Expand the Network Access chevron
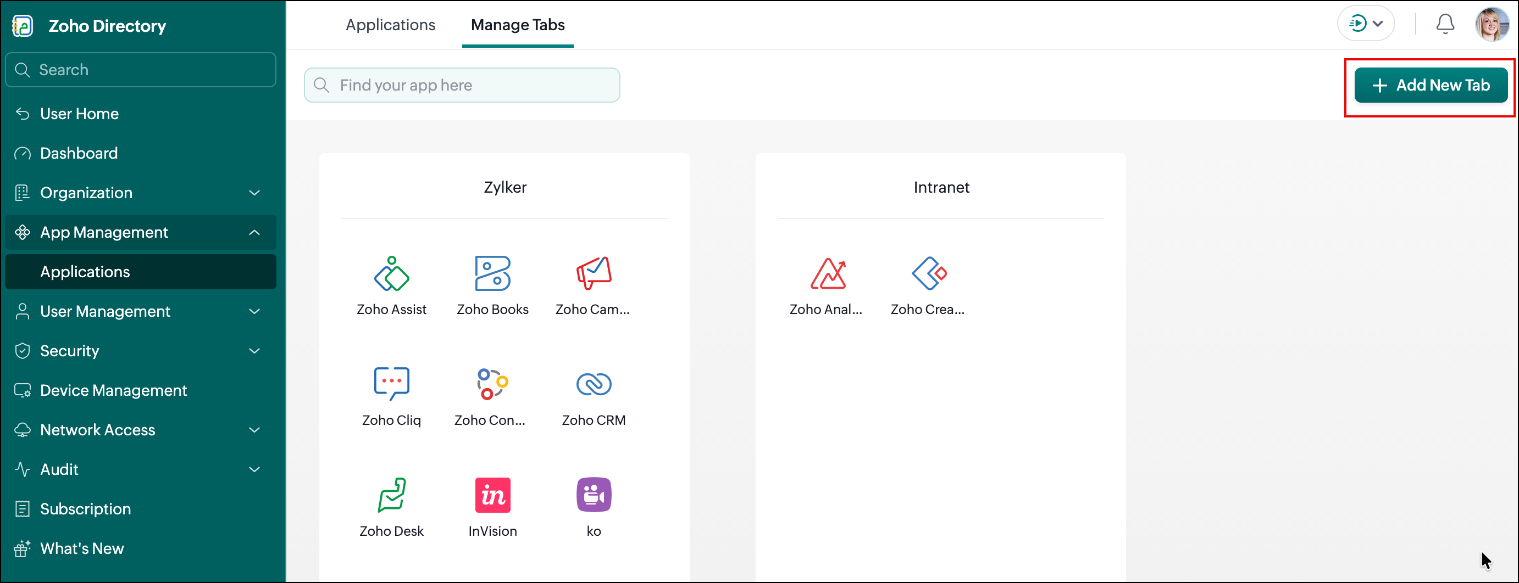Viewport: 1519px width, 583px height. [255, 430]
